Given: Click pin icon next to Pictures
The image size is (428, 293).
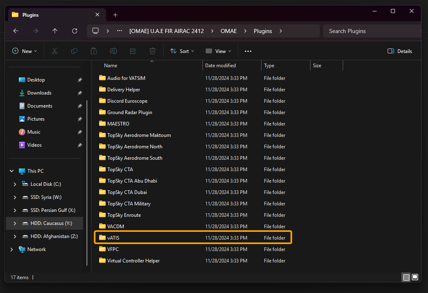Looking at the screenshot, I should tap(80, 119).
